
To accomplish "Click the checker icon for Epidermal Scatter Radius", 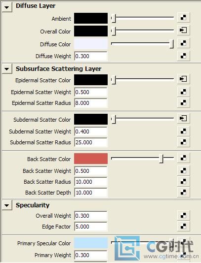I will [x=183, y=102].
